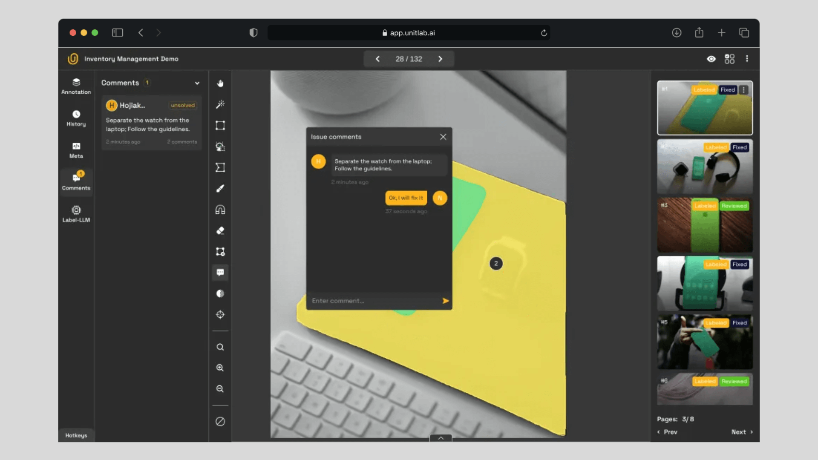Go to Next thumbnails page
818x460 pixels.
(742, 432)
